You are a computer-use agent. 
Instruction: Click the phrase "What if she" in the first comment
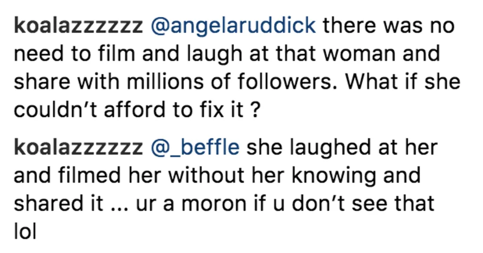(403, 82)
